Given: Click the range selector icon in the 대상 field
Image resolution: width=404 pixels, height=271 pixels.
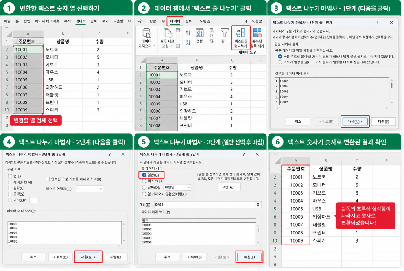Looking at the screenshot, I should 258,205.
